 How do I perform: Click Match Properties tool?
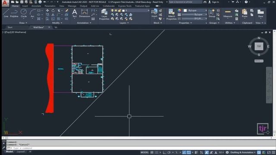(172, 14)
